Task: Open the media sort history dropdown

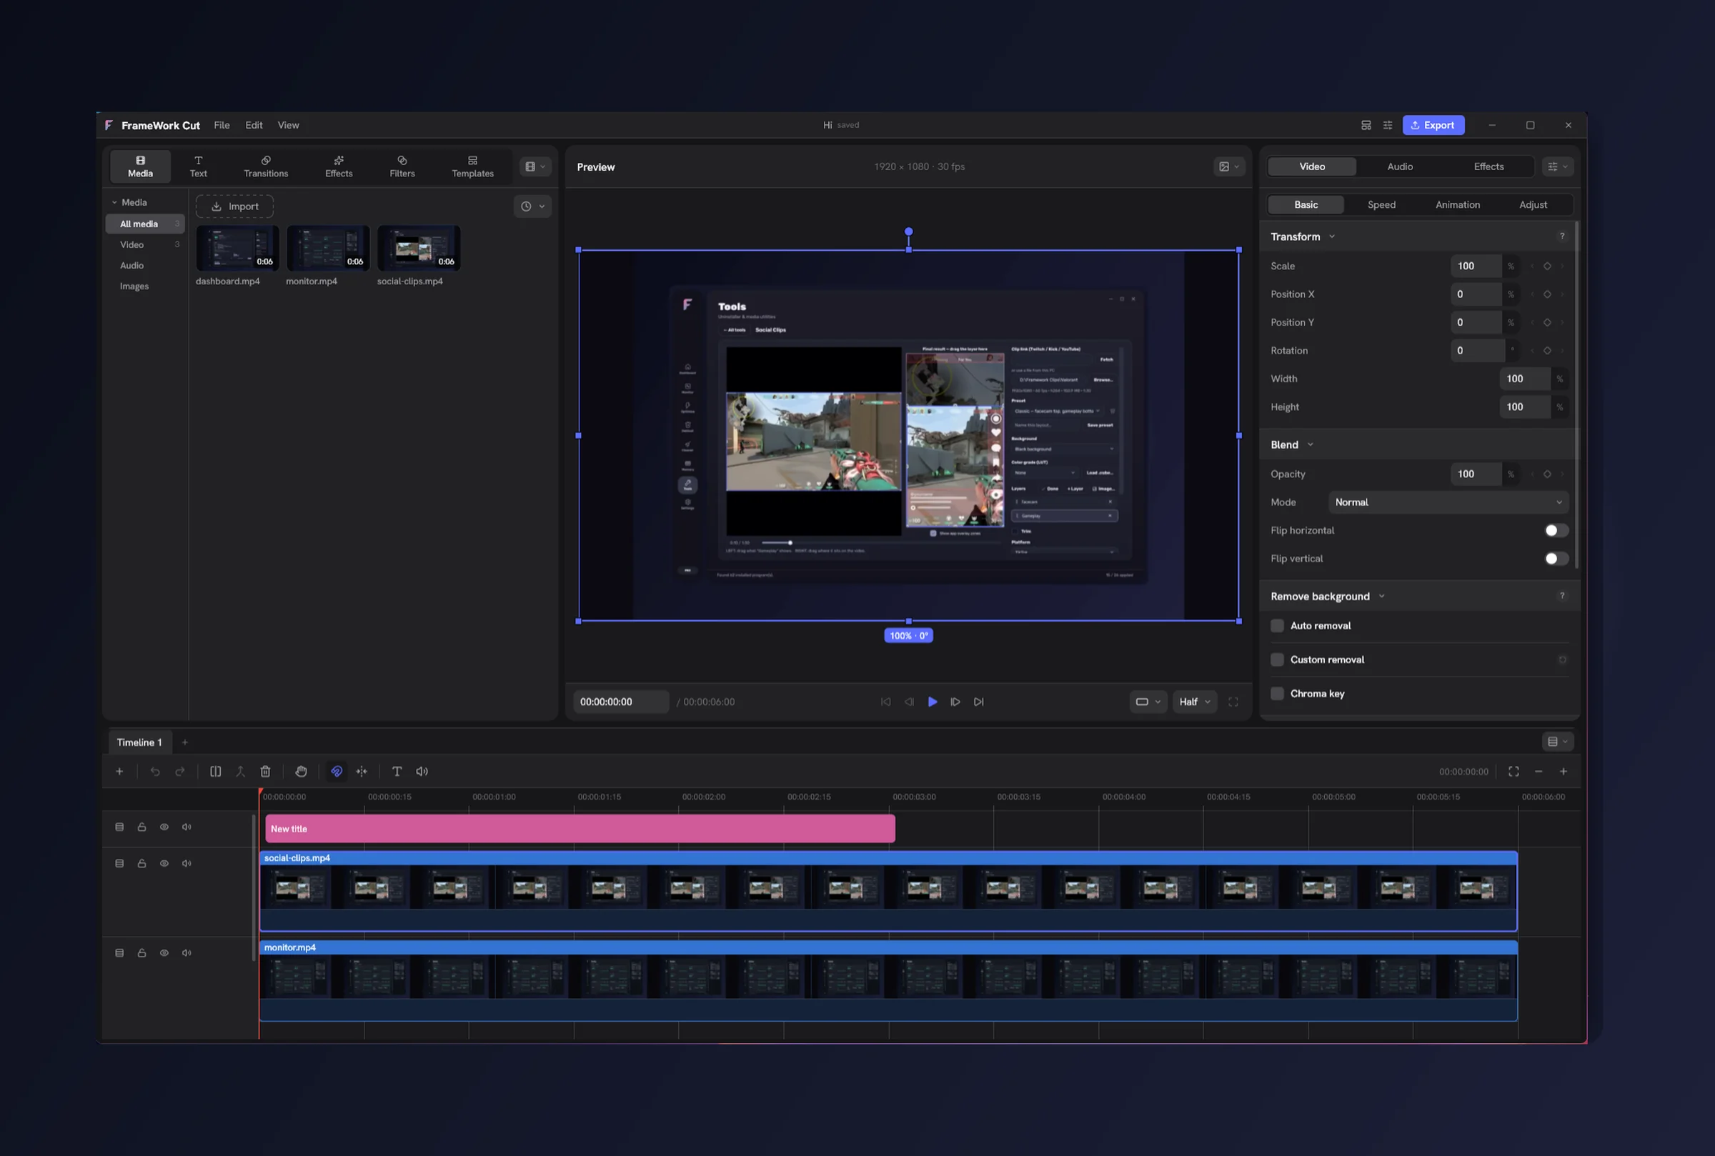Action: (532, 206)
